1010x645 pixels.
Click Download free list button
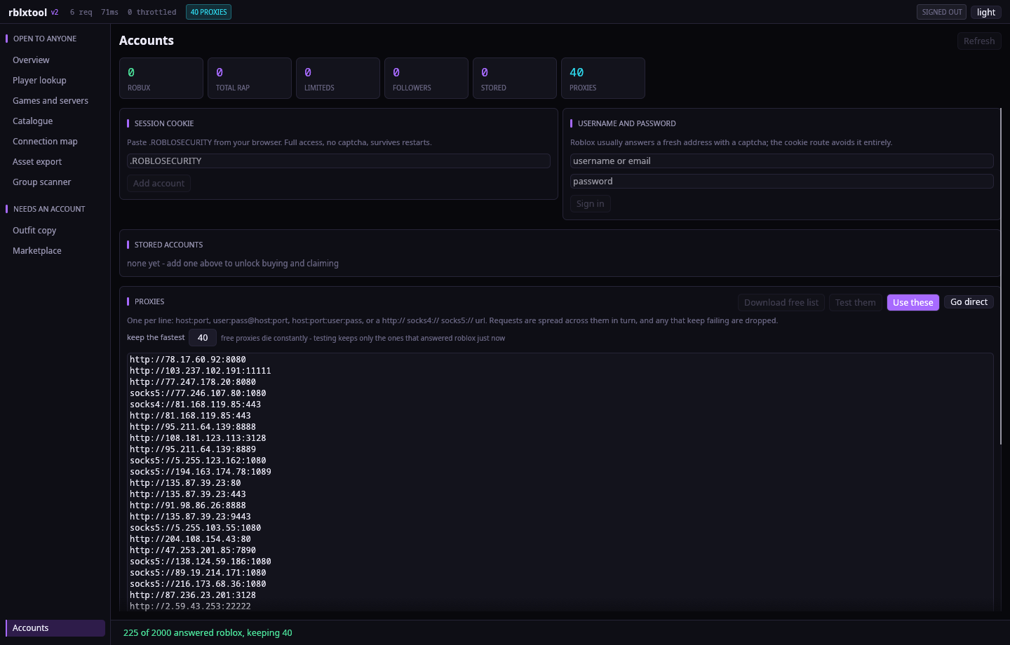(781, 303)
